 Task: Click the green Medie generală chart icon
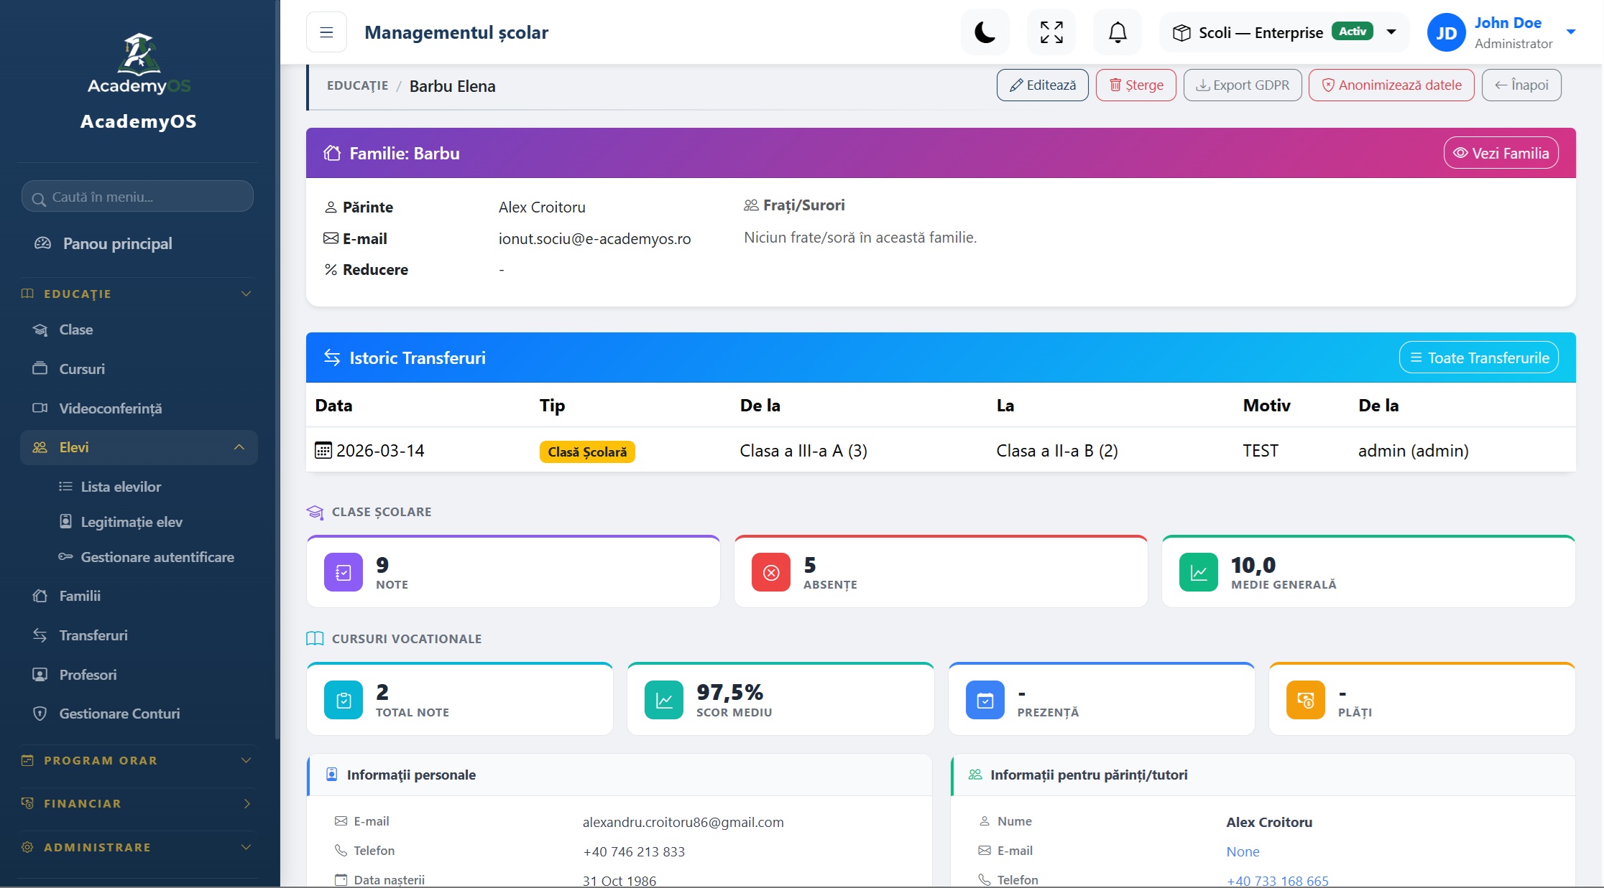[x=1199, y=572]
